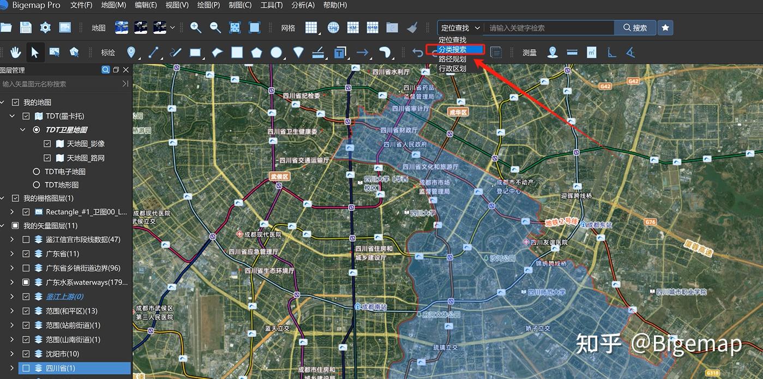Click the undo arrow icon
The width and height of the screenshot is (763, 379).
click(418, 52)
